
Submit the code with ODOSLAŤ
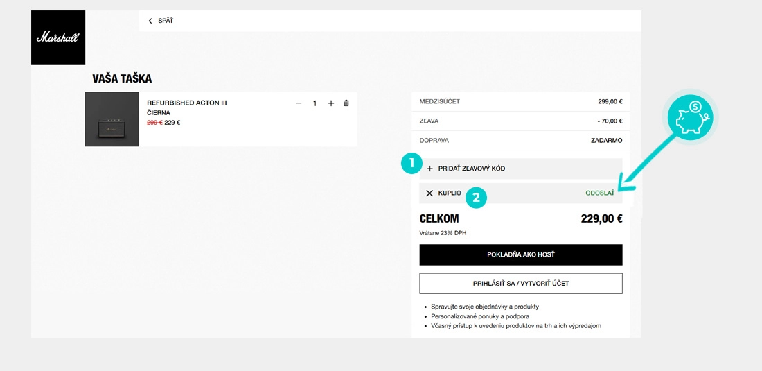pos(600,193)
